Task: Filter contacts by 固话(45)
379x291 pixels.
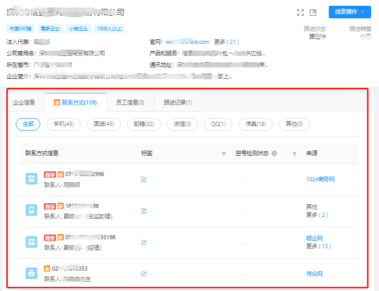Action: tap(104, 124)
